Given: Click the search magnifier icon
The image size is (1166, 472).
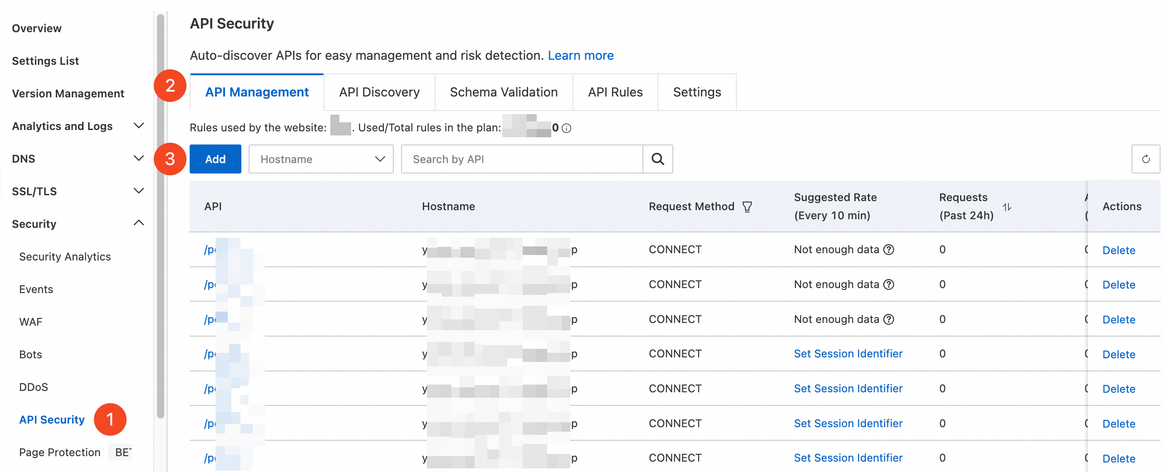Looking at the screenshot, I should [657, 159].
